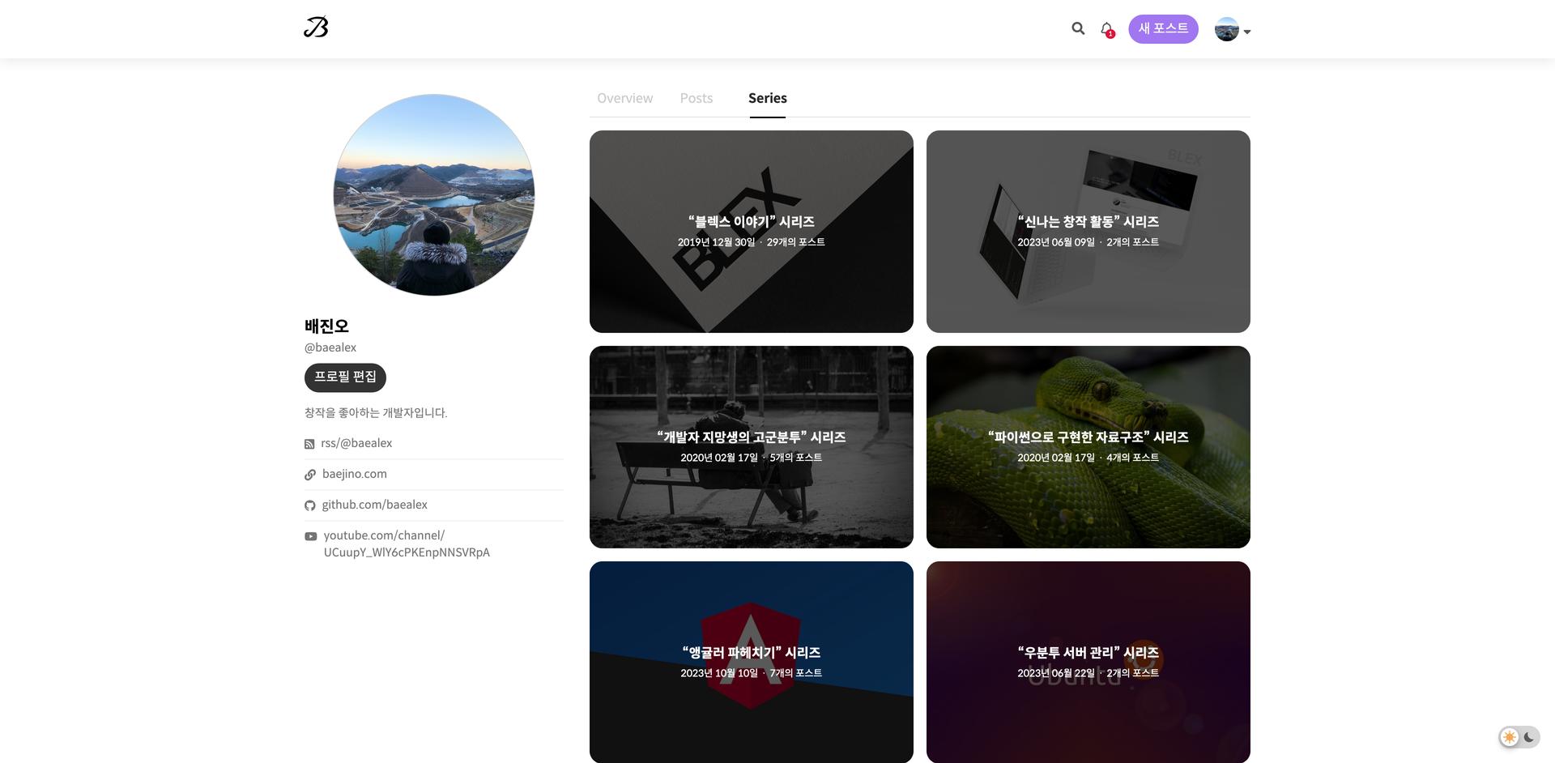Click the large profile photo
This screenshot has height=763, width=1555.
pyautogui.click(x=434, y=195)
